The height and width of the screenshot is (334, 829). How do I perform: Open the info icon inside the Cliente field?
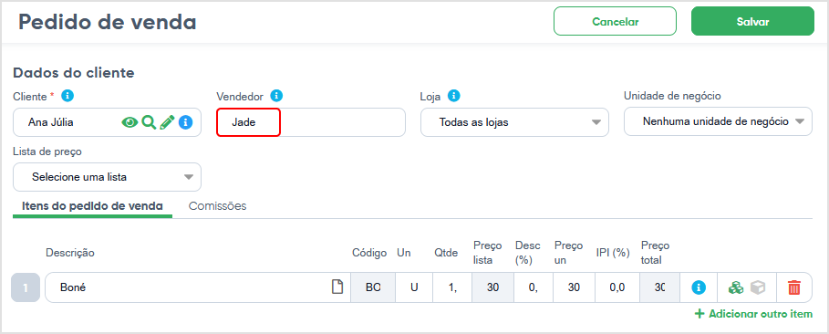click(185, 123)
